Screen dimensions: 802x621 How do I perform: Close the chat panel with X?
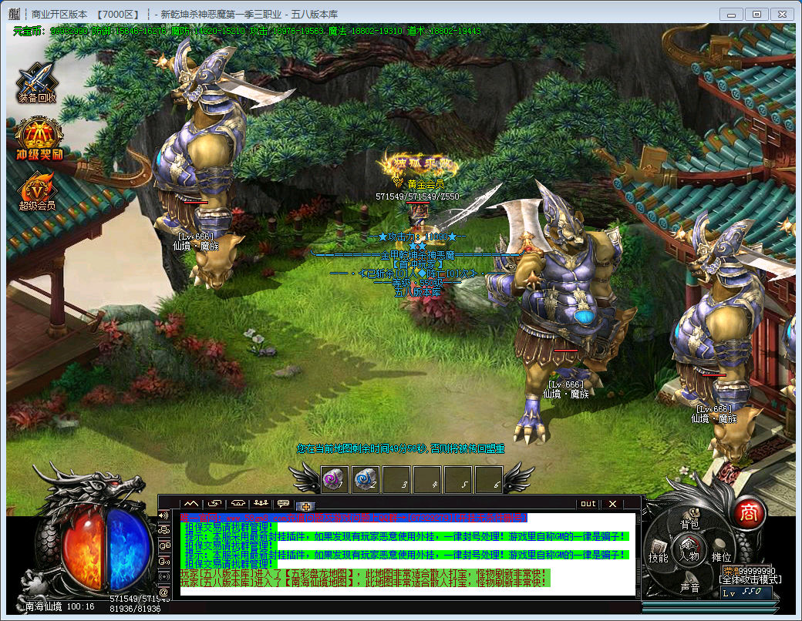[613, 503]
